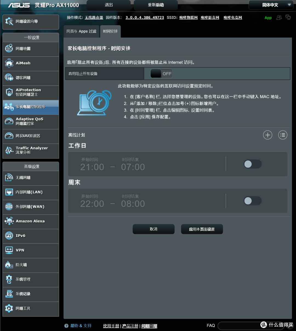The image size is (296, 331).
Task: Open Traffic Analyzer icon
Action: [9, 150]
